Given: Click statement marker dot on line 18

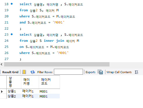Looking at the screenshot, I should coord(12,4).
